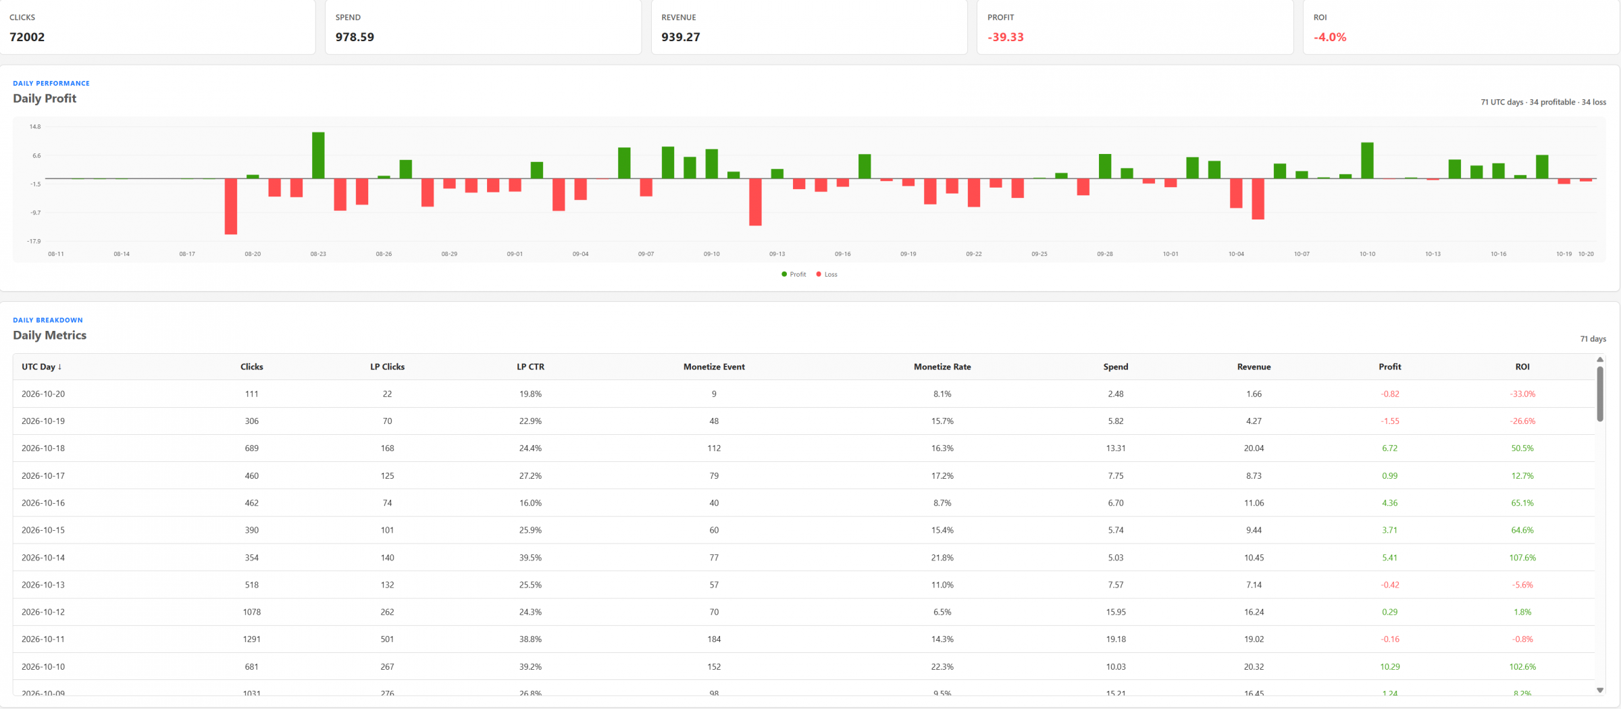Click the green profit bar at 10-10
This screenshot has width=1621, height=709.
1367,161
